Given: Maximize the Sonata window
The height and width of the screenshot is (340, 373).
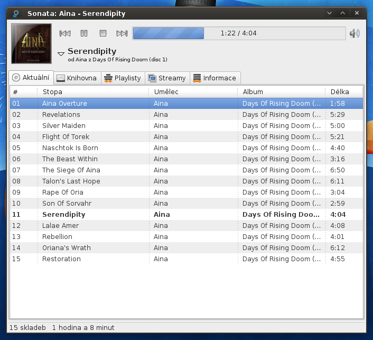Looking at the screenshot, I should click(x=342, y=13).
